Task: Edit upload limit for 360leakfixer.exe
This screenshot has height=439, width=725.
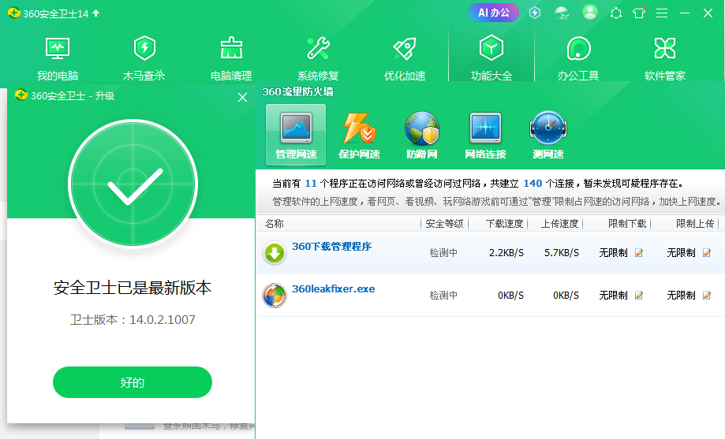Action: (707, 295)
